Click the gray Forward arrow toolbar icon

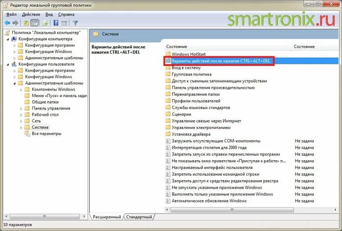(x=15, y=23)
